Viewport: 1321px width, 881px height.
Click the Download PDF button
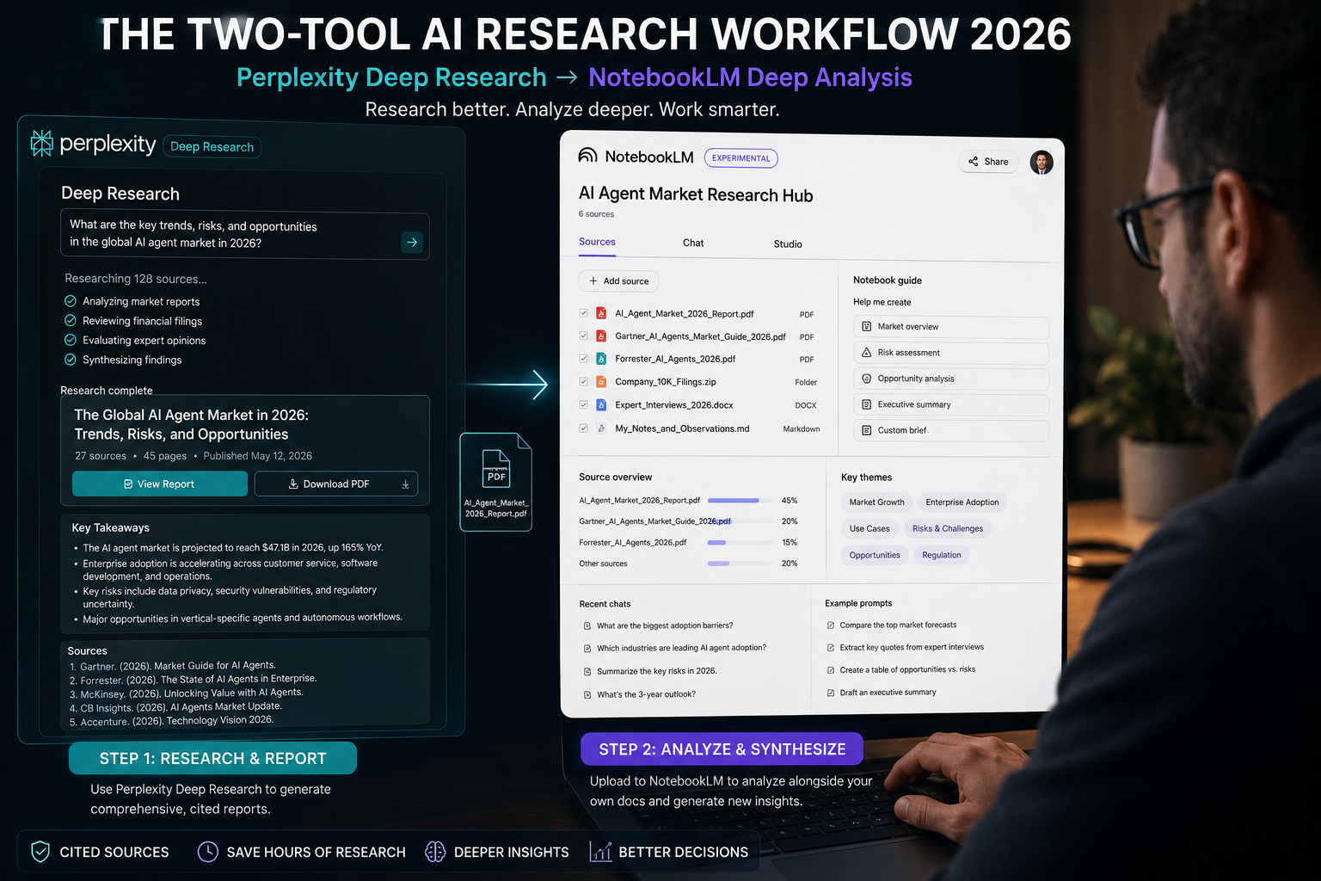336,484
